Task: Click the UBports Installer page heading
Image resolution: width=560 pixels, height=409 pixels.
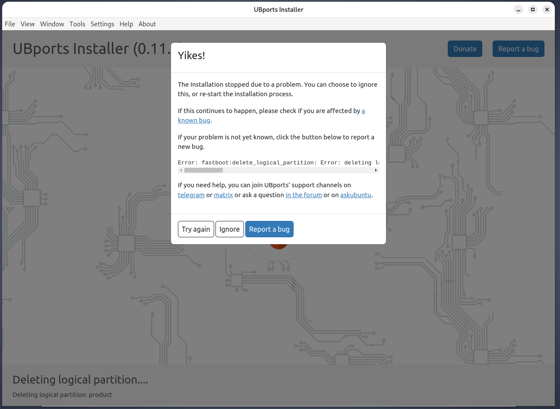Action: [x=92, y=49]
